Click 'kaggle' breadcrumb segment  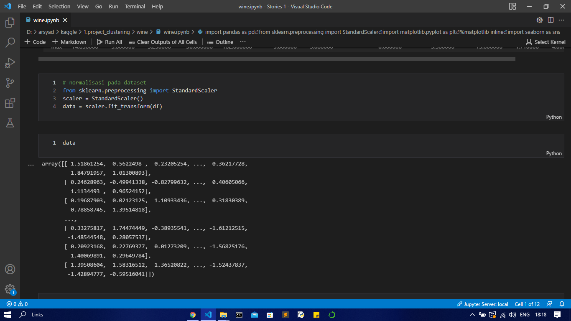[x=69, y=32]
